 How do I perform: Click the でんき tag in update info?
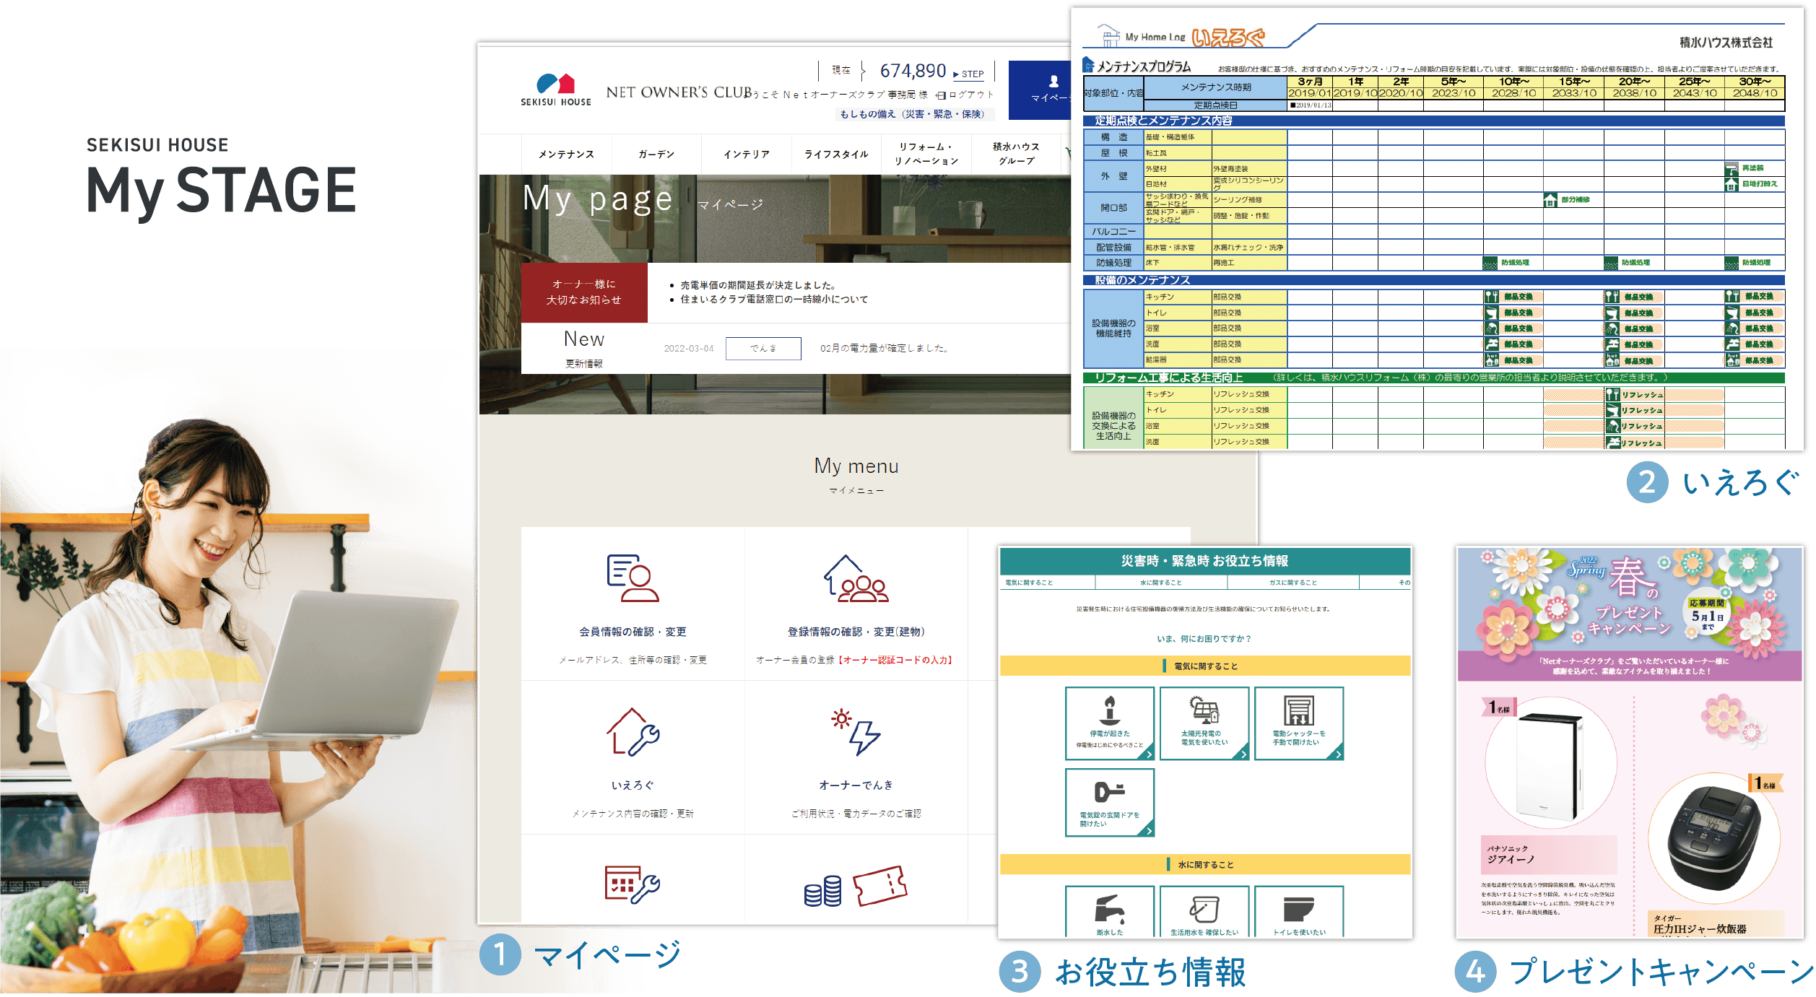tap(763, 348)
